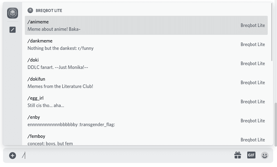Click Breqbot Lite label beside /dankmeme

tap(253, 44)
